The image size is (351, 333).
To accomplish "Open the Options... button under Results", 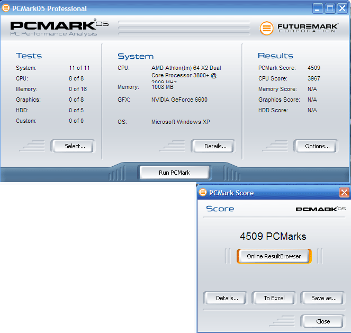I will [x=316, y=146].
